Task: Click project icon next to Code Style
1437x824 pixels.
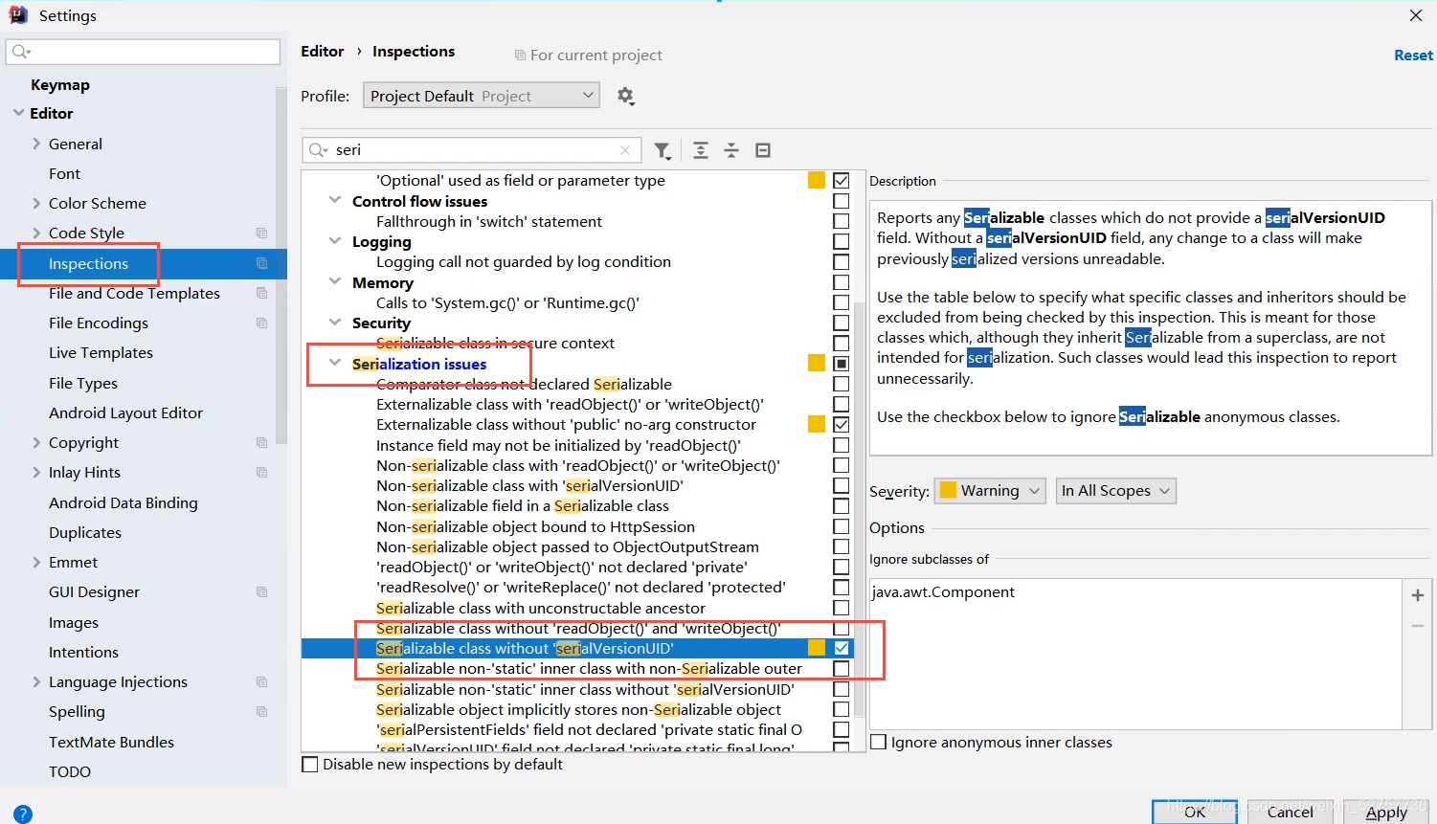Action: tap(261, 233)
